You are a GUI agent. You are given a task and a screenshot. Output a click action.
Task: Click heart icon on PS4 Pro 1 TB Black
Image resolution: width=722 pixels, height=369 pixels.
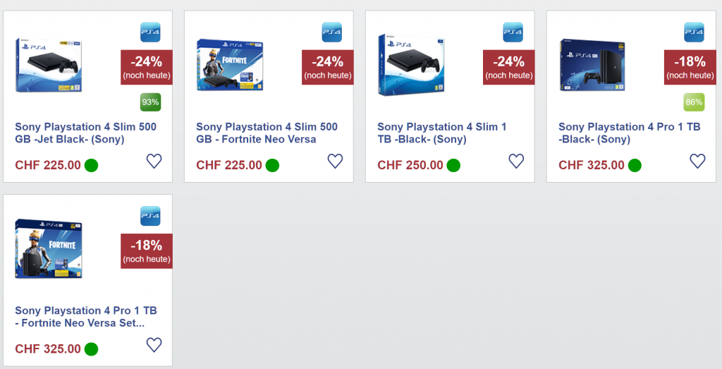pyautogui.click(x=697, y=161)
